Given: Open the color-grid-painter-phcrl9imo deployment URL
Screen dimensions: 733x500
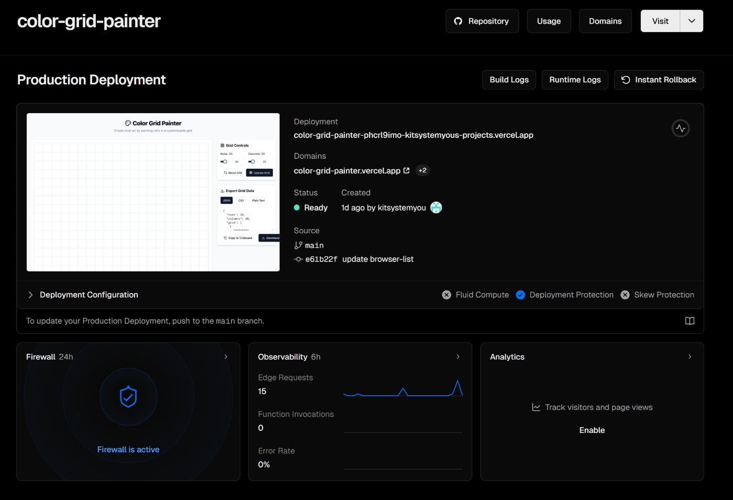Looking at the screenshot, I should tap(414, 135).
